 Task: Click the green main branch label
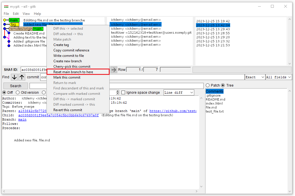coord(14,20)
